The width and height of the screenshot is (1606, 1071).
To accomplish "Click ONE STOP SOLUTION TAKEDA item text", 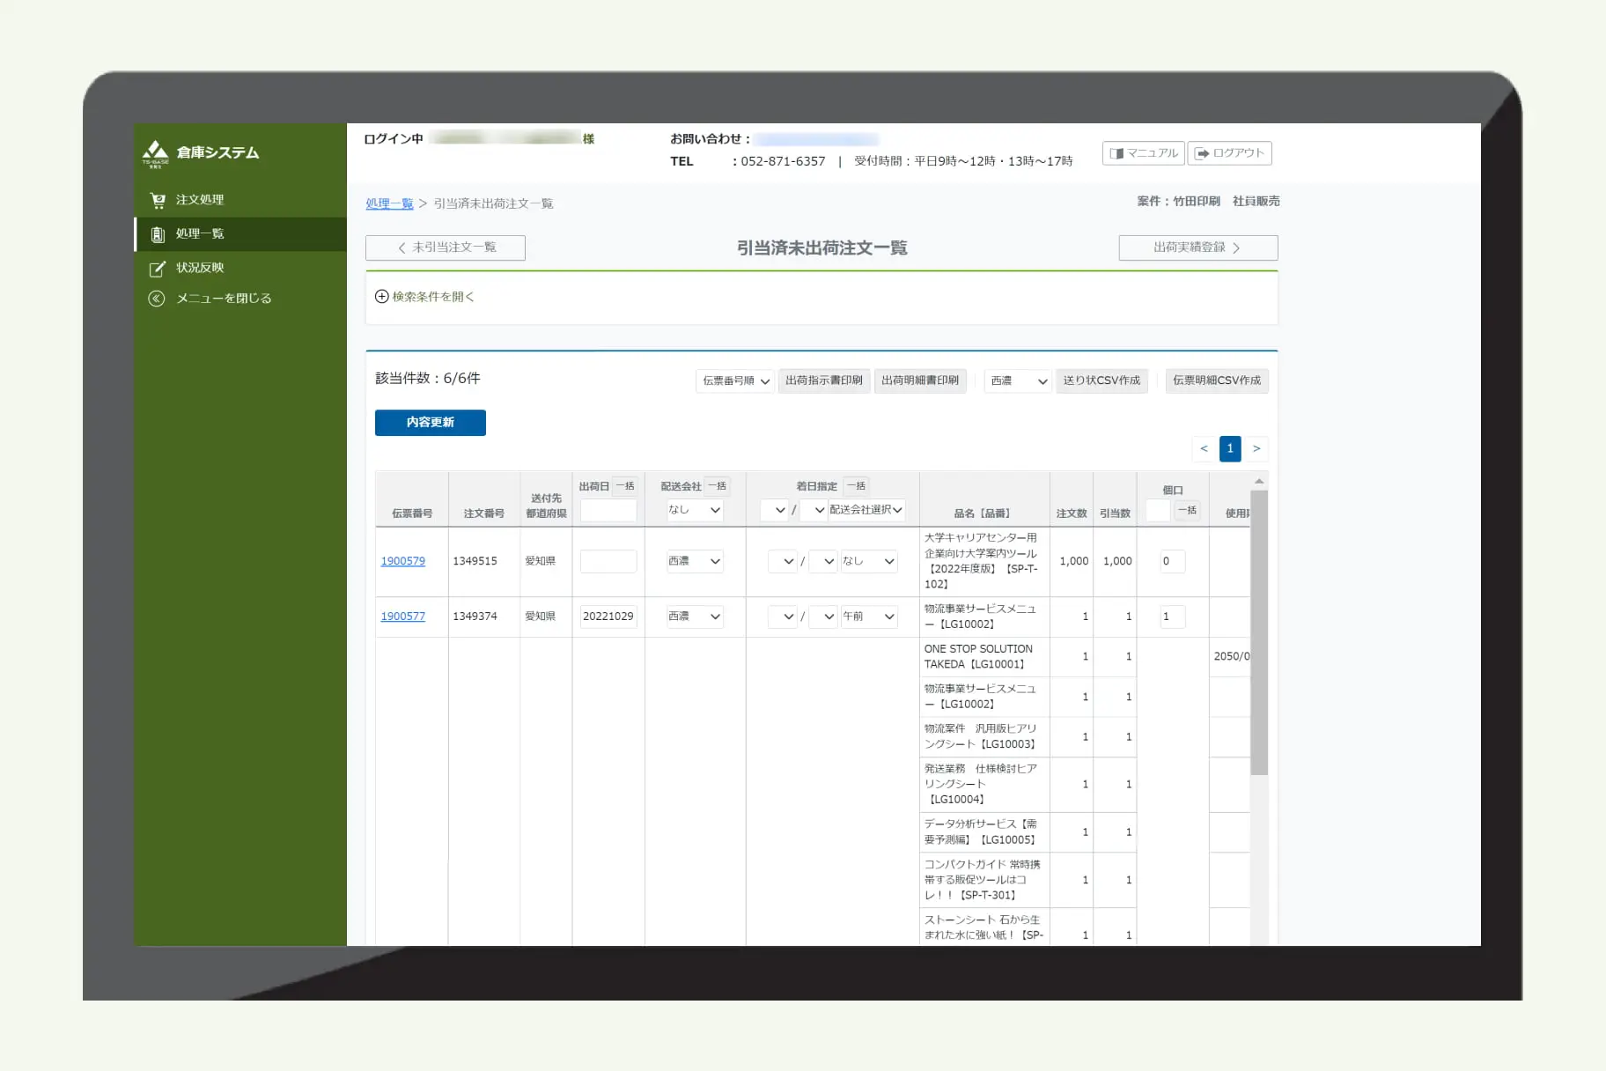I will click(x=978, y=657).
